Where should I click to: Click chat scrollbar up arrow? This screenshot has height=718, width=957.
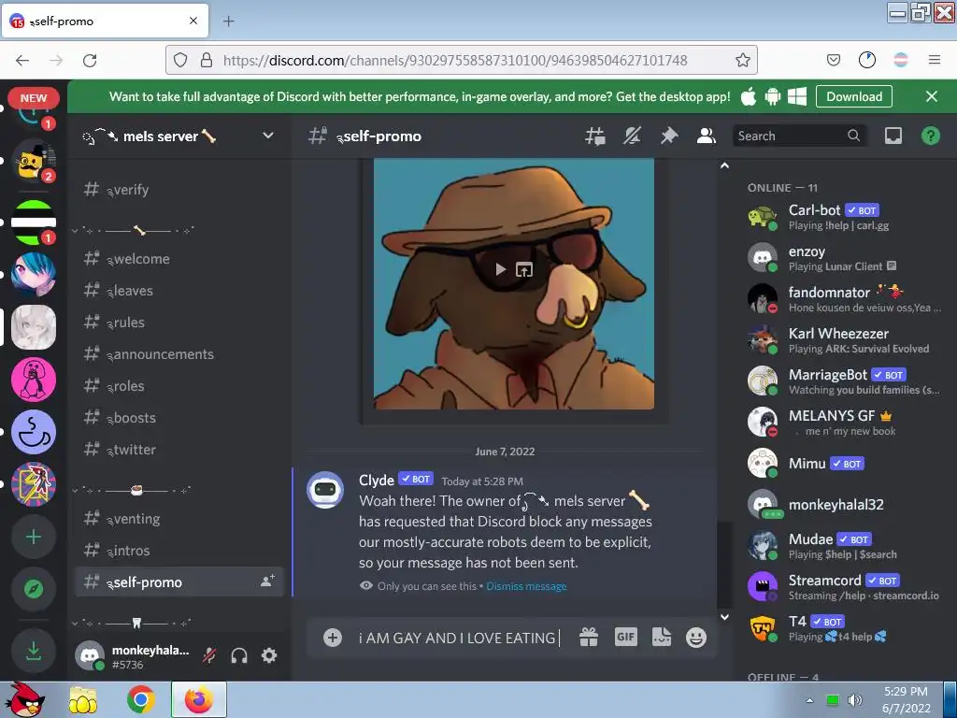724,165
